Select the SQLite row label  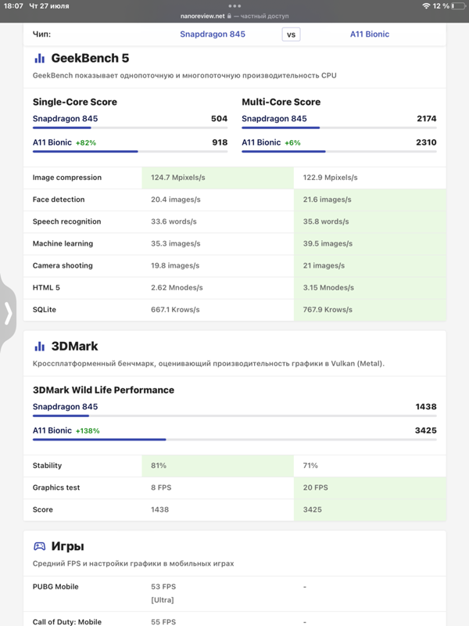(45, 310)
